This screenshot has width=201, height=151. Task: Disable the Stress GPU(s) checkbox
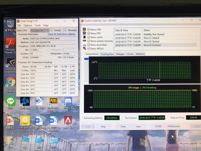click(x=88, y=49)
